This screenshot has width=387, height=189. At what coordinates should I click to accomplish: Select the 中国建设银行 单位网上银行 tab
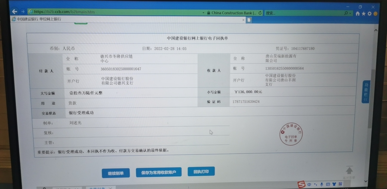click(x=39, y=19)
